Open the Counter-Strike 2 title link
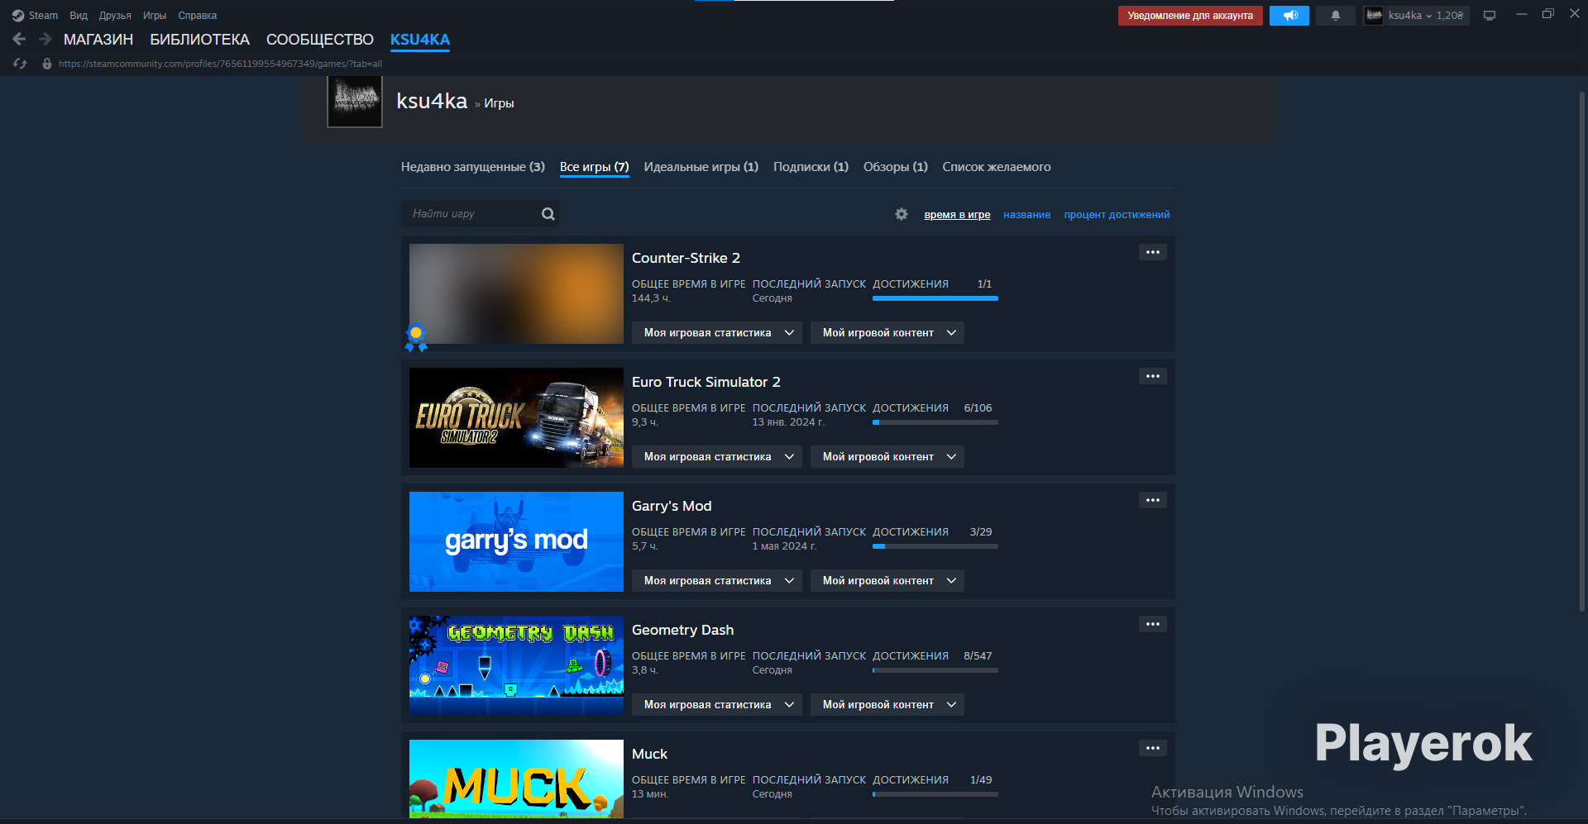 (686, 258)
